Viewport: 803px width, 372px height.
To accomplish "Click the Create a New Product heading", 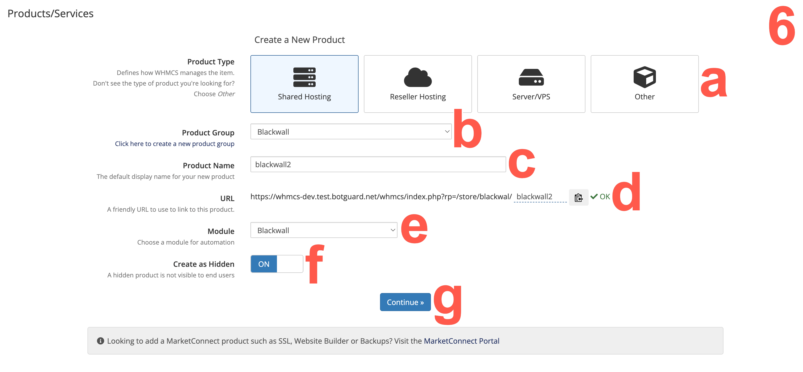I will [299, 39].
